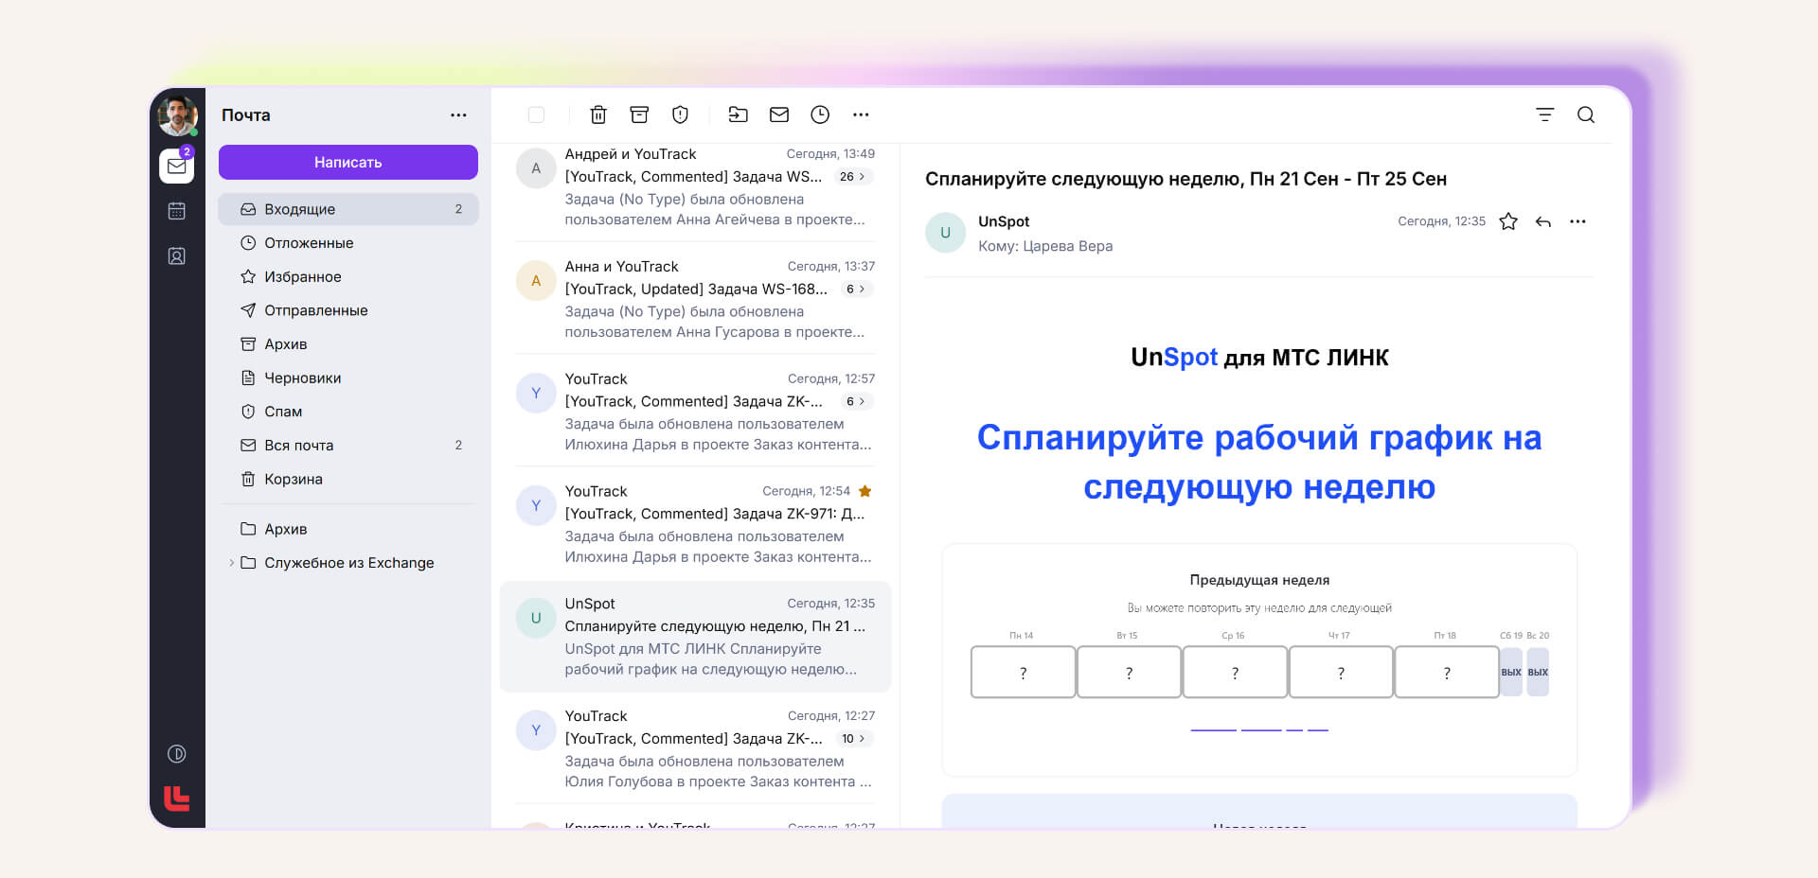The width and height of the screenshot is (1818, 878).
Task: Click the UnSpot sender avatar in the message header
Action: [945, 233]
